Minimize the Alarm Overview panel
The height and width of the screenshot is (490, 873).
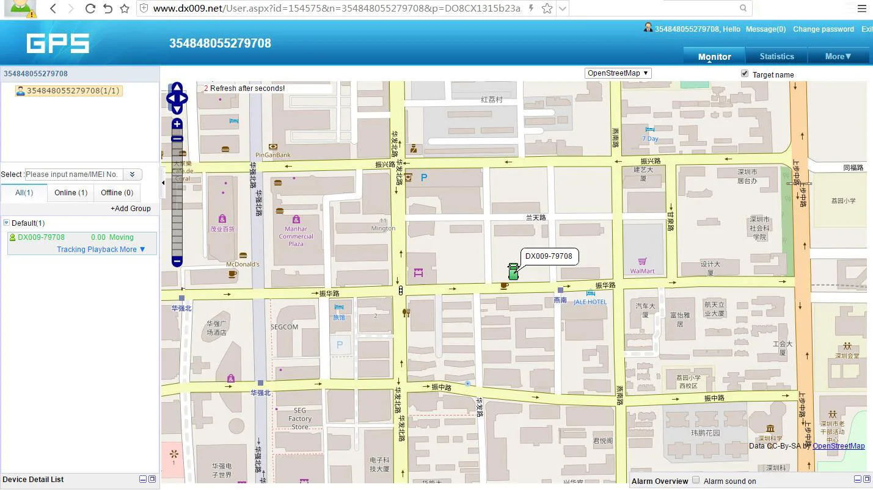point(858,479)
